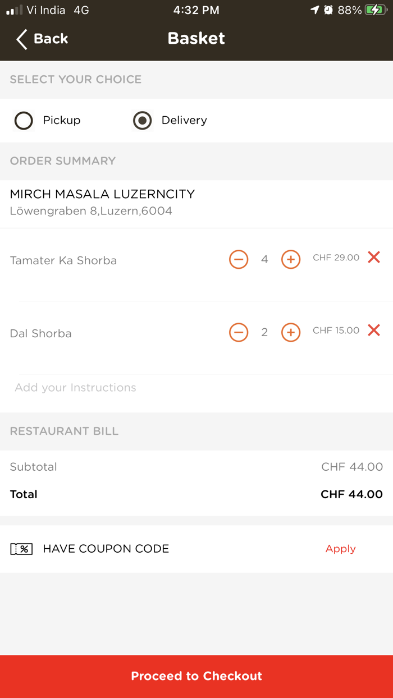Screen dimensions: 393x698
Task: Select the Pickup radio button
Action: click(24, 121)
